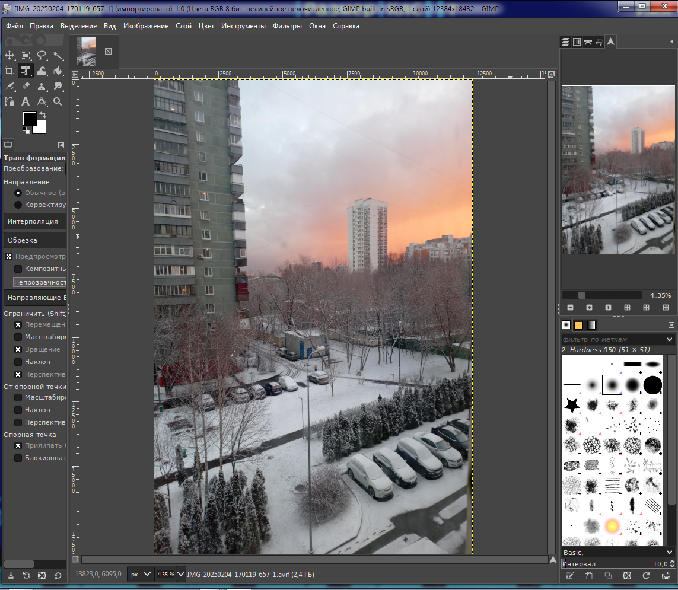Viewport: 678px width, 590px height.
Task: Activate the Eraser tool
Action: tap(26, 87)
